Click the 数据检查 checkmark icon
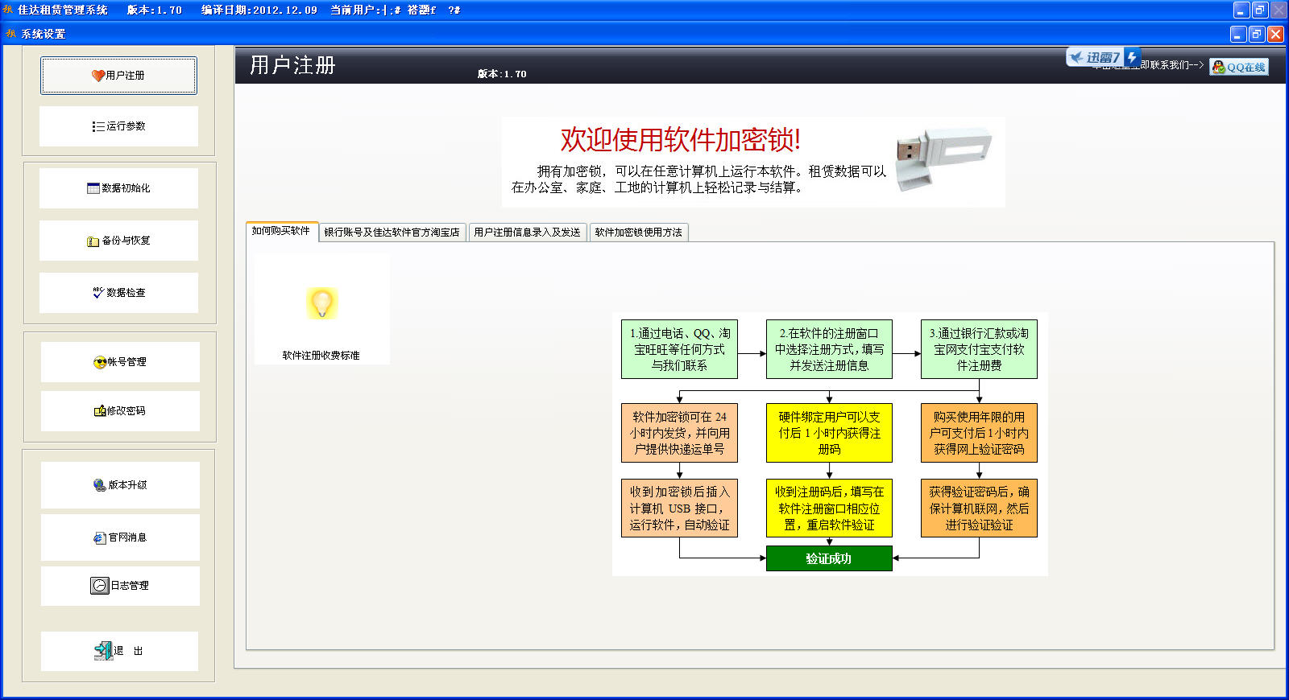The width and height of the screenshot is (1289, 700). pyautogui.click(x=98, y=293)
